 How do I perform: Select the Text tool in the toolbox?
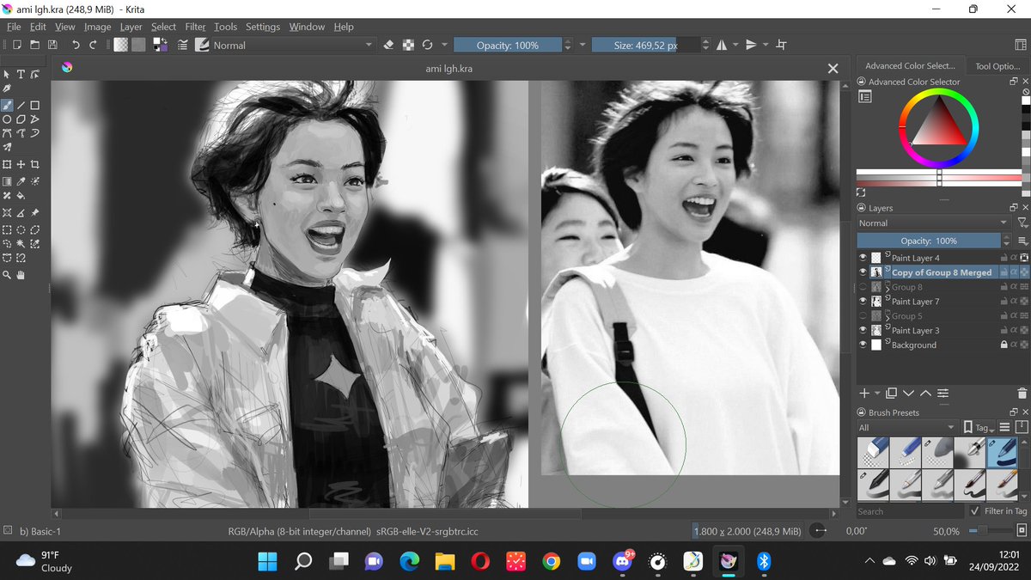click(x=21, y=75)
